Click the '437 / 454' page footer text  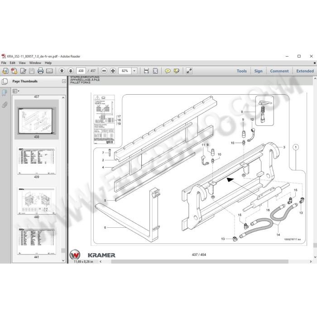click(x=199, y=255)
